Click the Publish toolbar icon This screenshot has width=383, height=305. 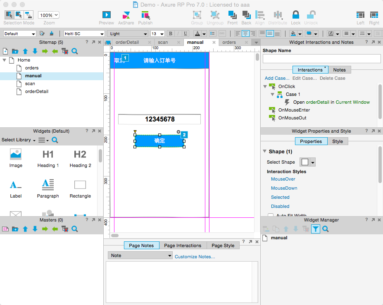(145, 15)
